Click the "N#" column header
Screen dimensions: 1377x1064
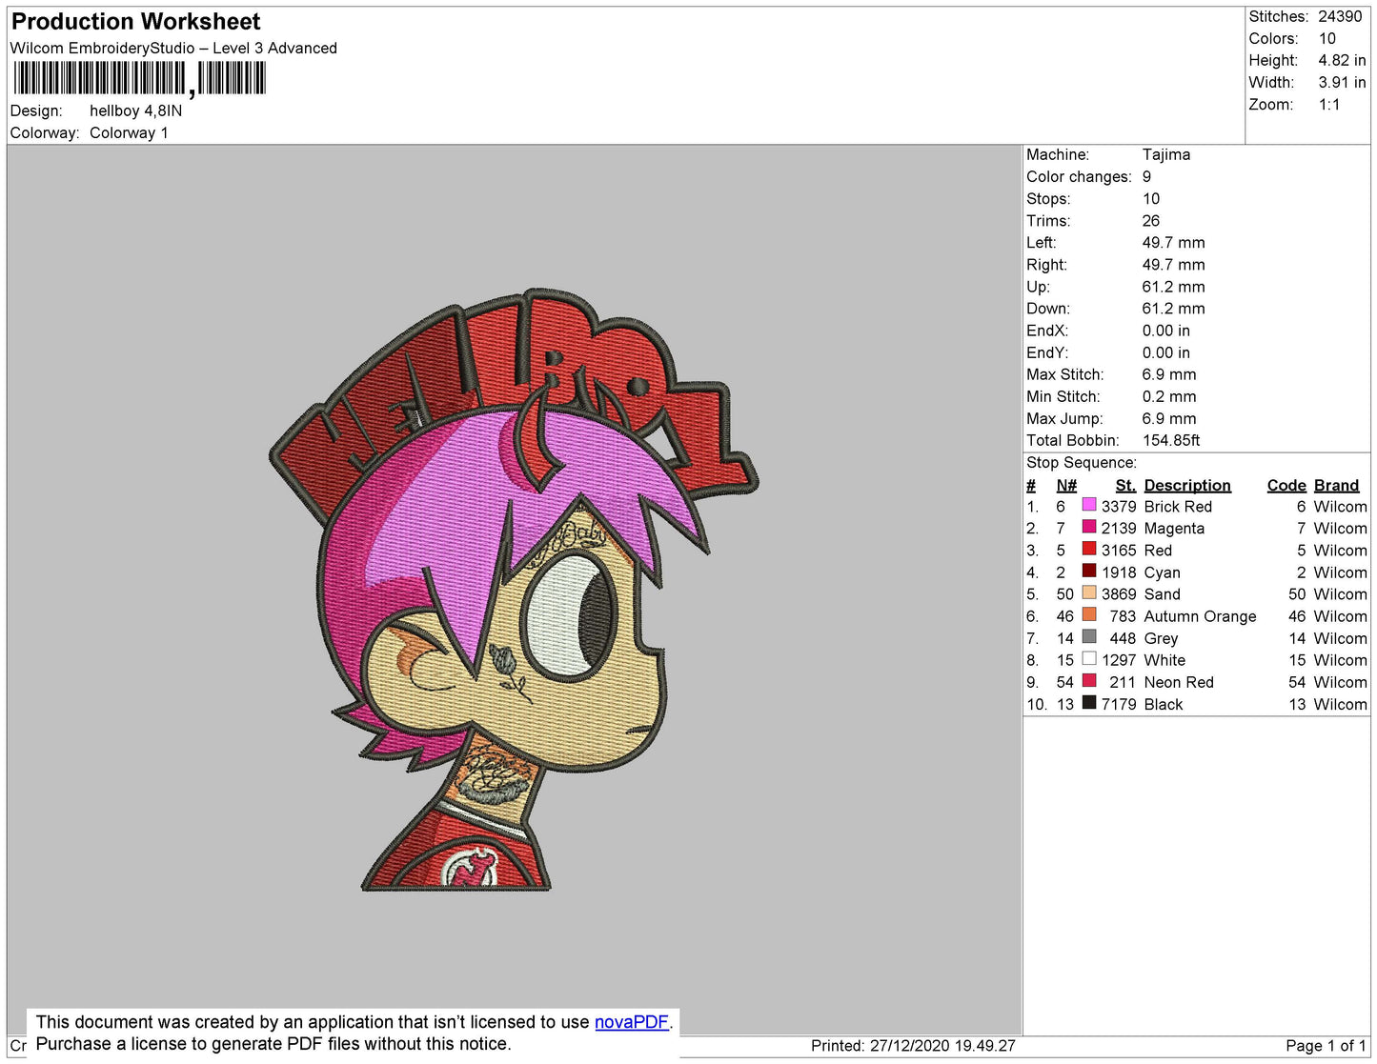point(1066,486)
